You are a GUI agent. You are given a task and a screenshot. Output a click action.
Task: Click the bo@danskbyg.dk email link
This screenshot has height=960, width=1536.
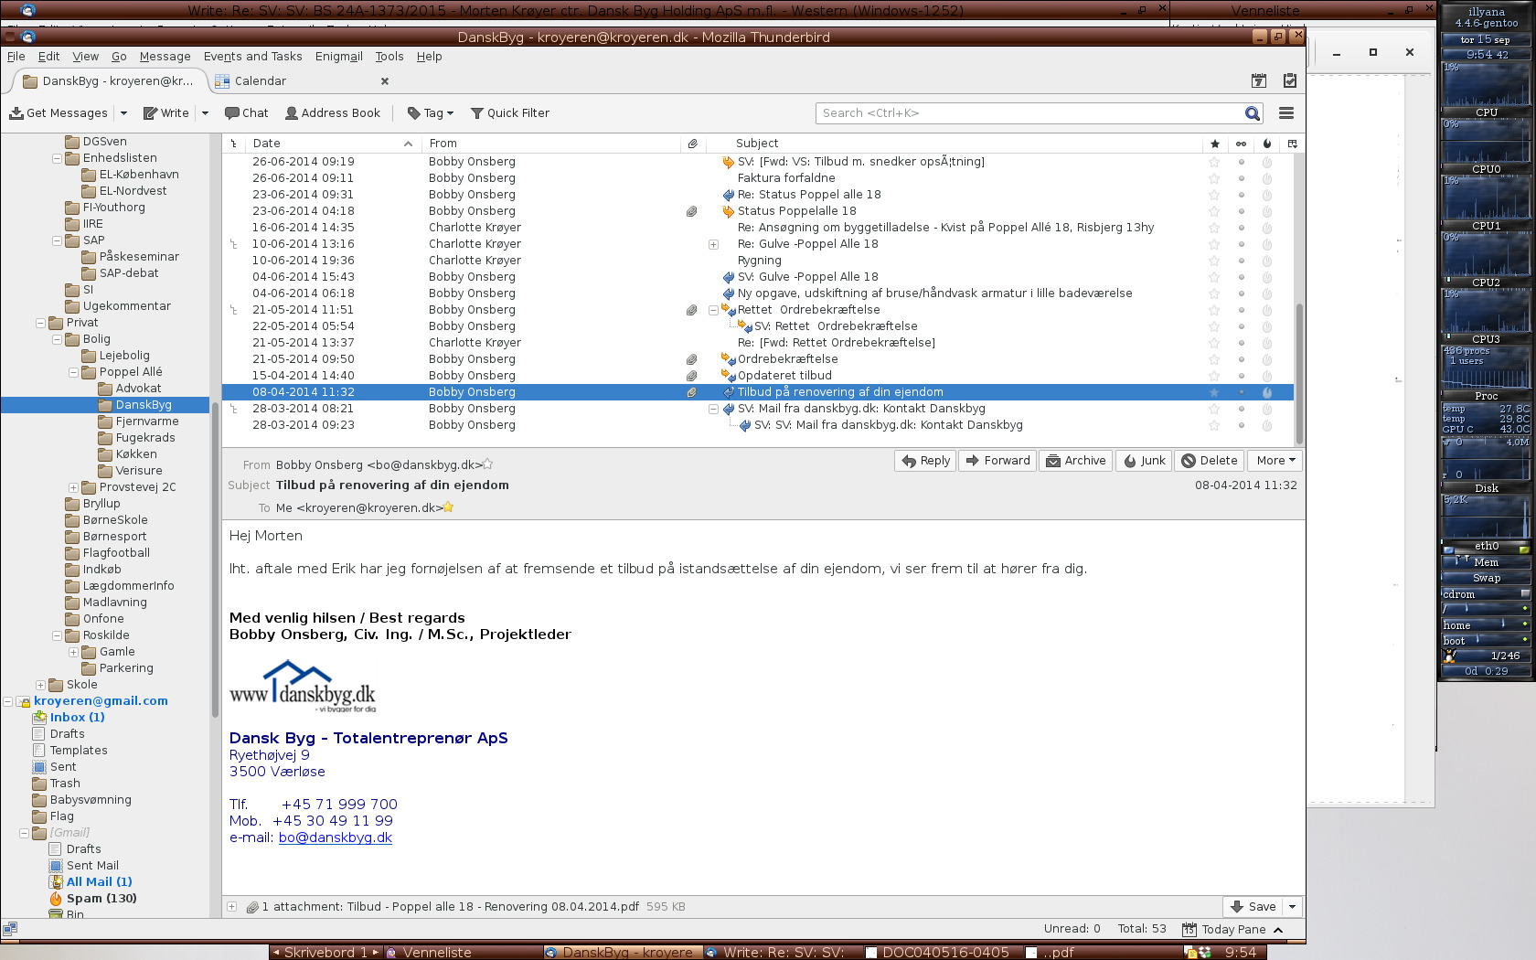[x=335, y=837]
